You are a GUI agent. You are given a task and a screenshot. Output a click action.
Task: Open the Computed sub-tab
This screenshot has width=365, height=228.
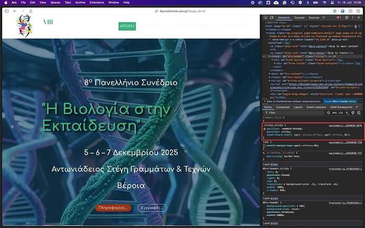282,107
